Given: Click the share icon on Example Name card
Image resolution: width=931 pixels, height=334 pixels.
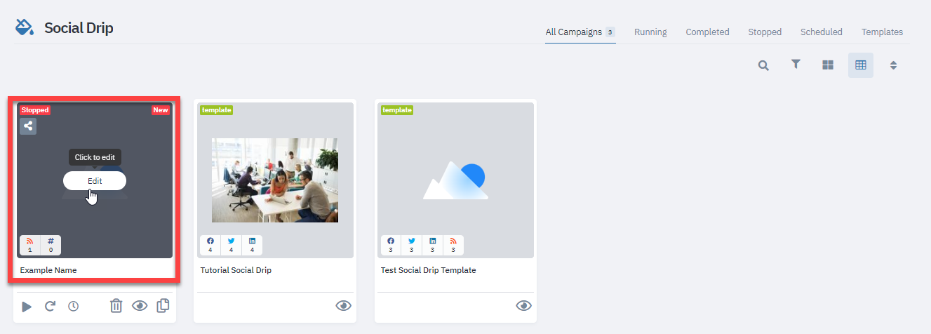Looking at the screenshot, I should click(28, 126).
